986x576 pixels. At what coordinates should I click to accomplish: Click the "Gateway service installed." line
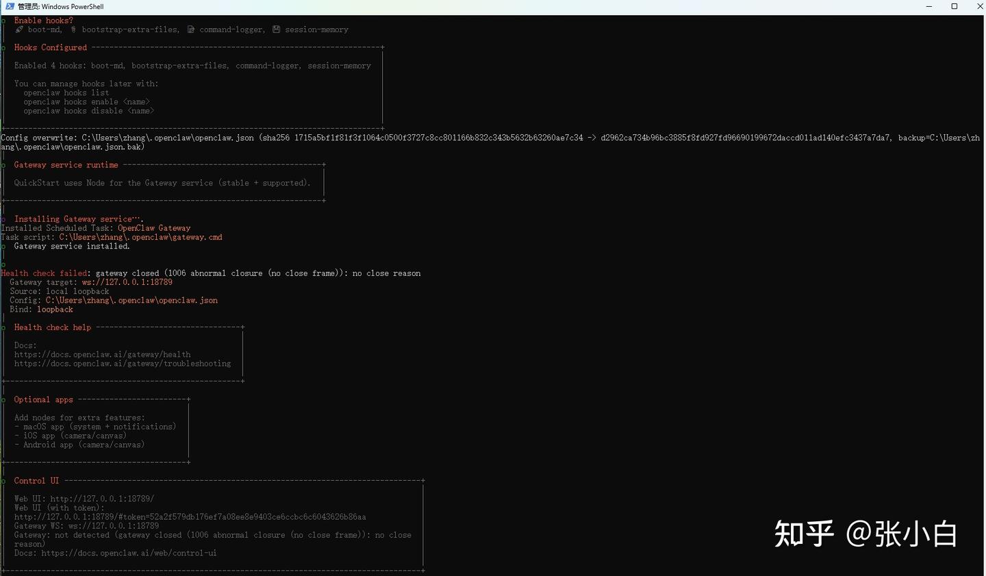pos(72,246)
